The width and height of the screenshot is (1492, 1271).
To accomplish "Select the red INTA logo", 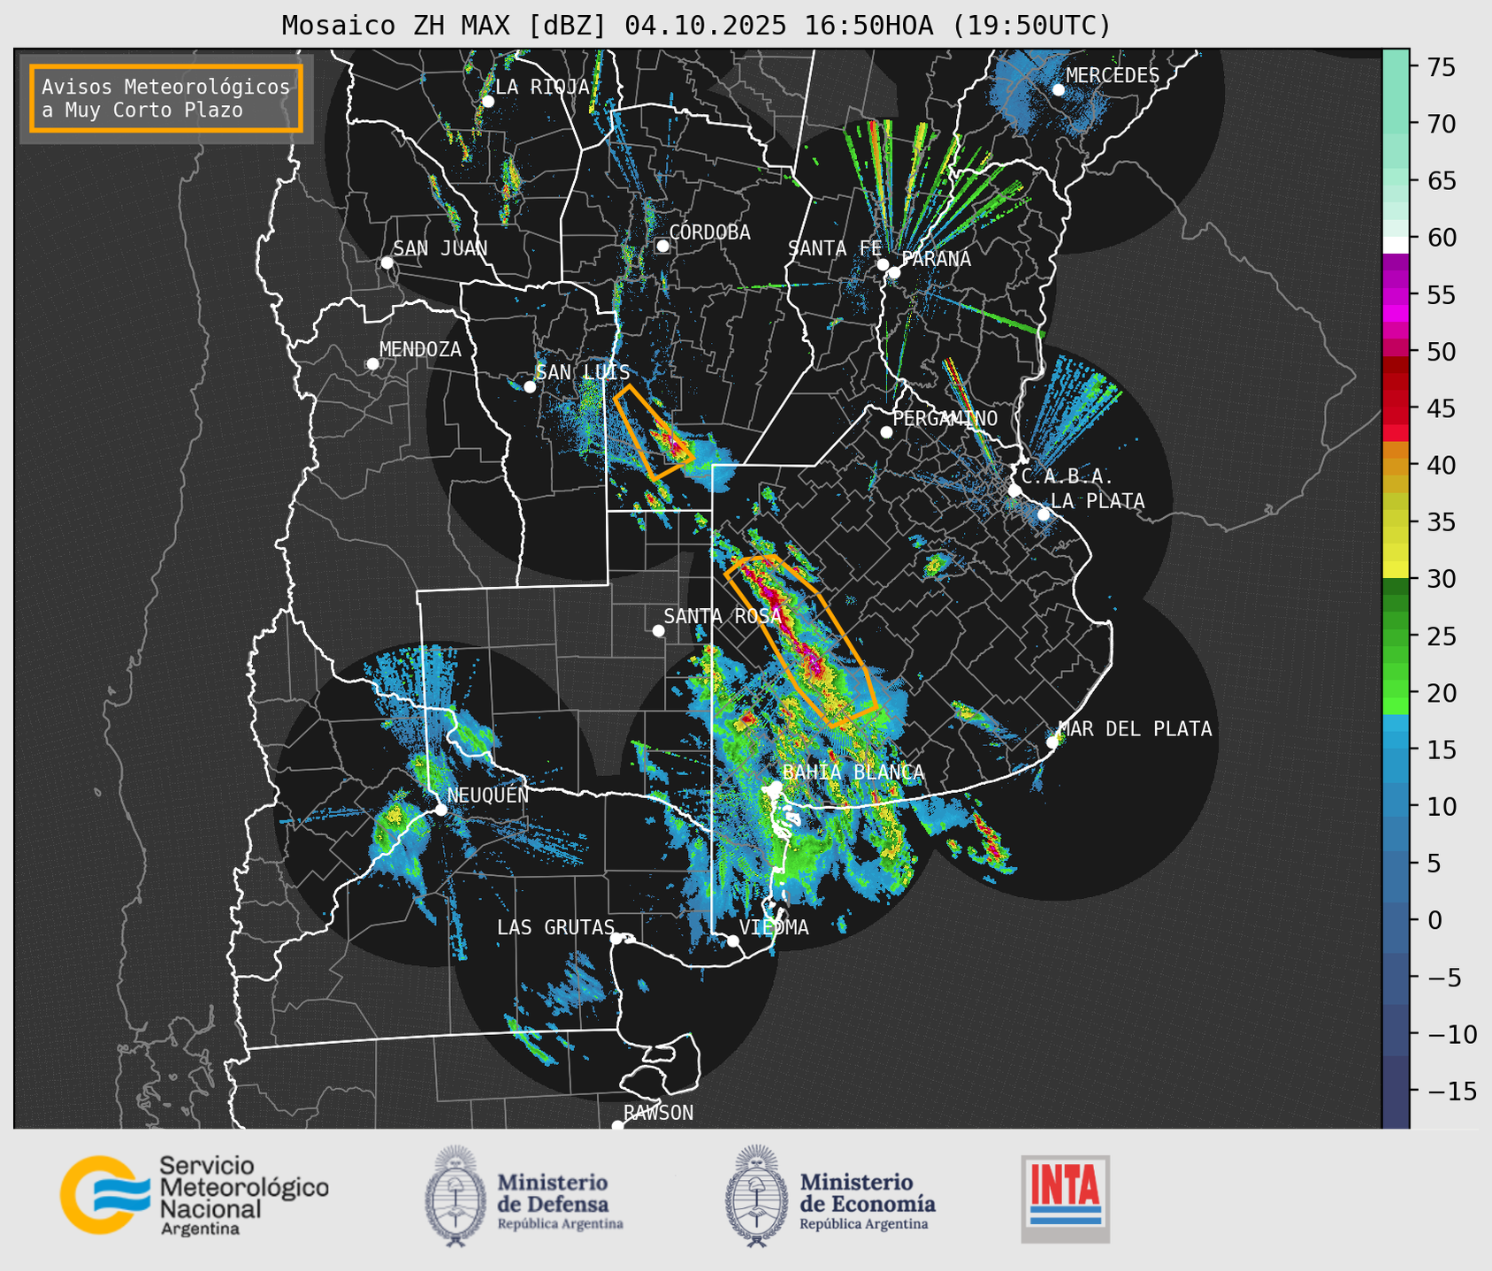I will click(1065, 1198).
